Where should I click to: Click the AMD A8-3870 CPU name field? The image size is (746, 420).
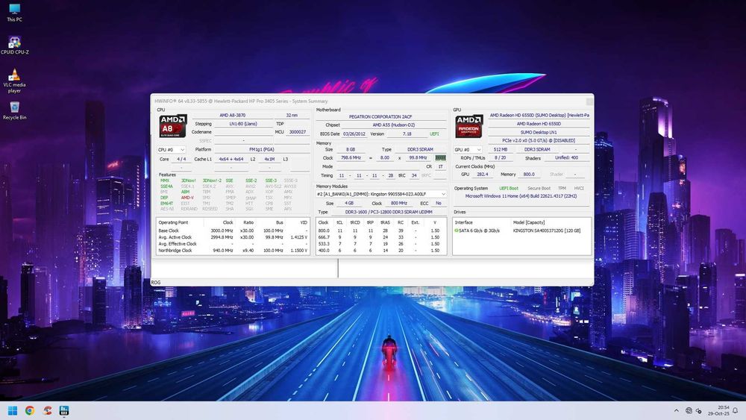pyautogui.click(x=233, y=115)
